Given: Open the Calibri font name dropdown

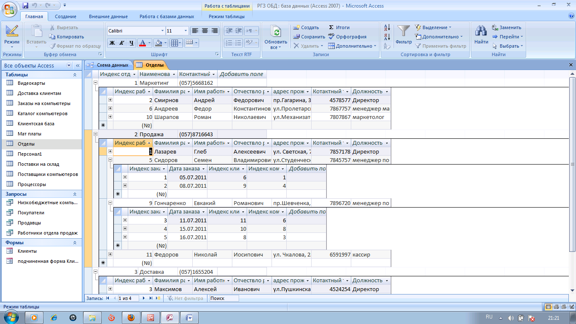Looking at the screenshot, I should coord(163,31).
